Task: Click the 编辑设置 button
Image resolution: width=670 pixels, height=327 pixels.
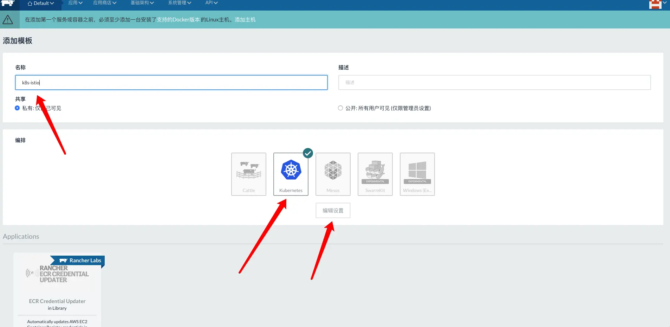Action: coord(333,211)
